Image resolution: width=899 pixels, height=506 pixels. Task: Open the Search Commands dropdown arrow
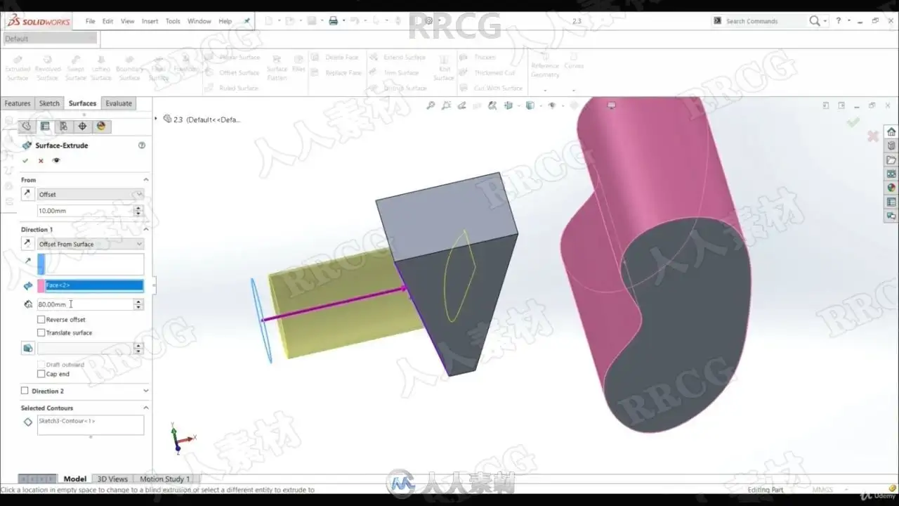(825, 21)
